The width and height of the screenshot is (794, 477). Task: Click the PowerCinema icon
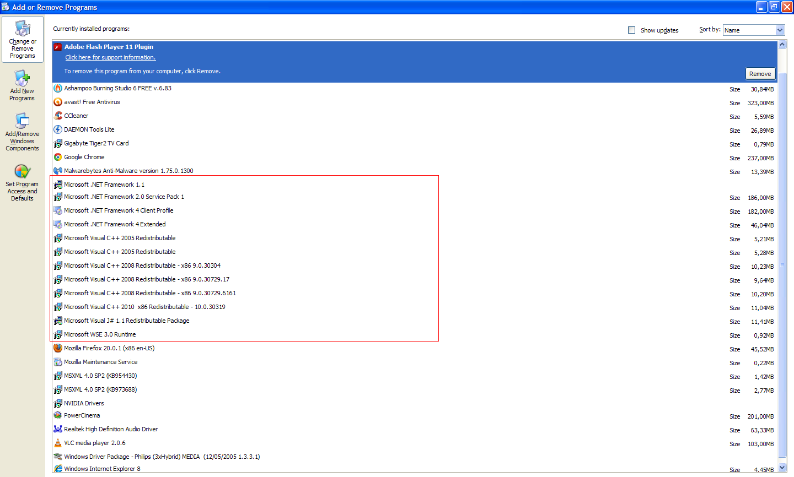pos(58,415)
